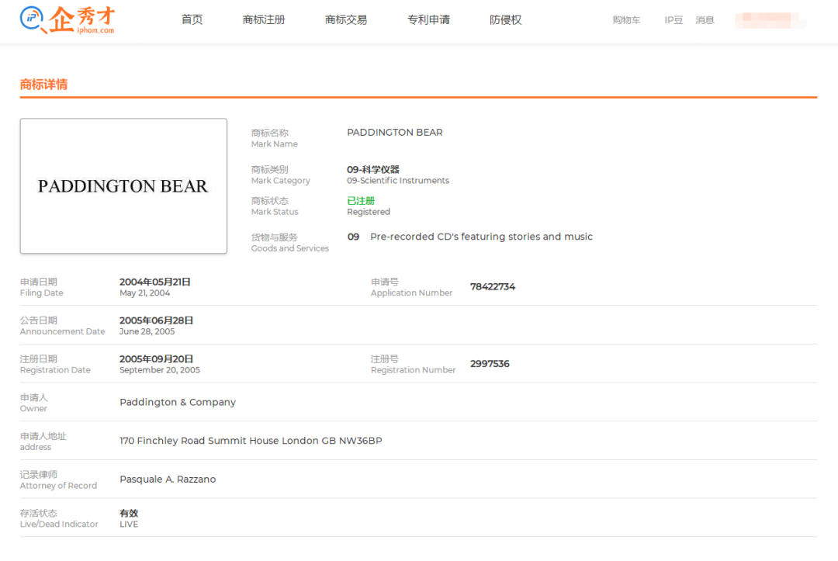838x561 pixels.
Task: Select the 09 goods class number
Action: [x=353, y=237]
